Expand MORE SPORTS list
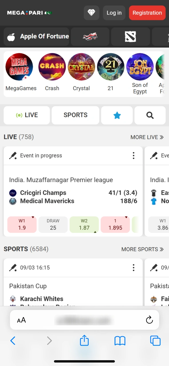 click(142, 249)
